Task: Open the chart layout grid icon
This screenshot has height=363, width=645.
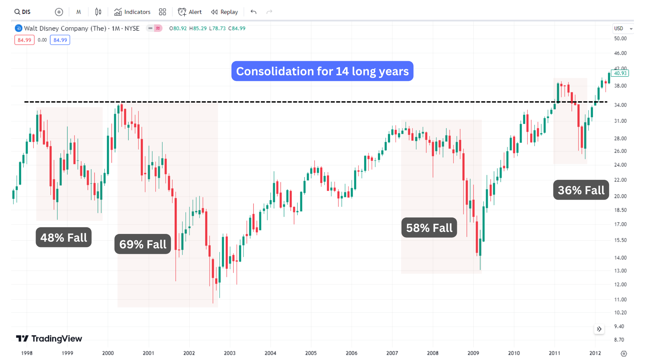Action: (162, 12)
